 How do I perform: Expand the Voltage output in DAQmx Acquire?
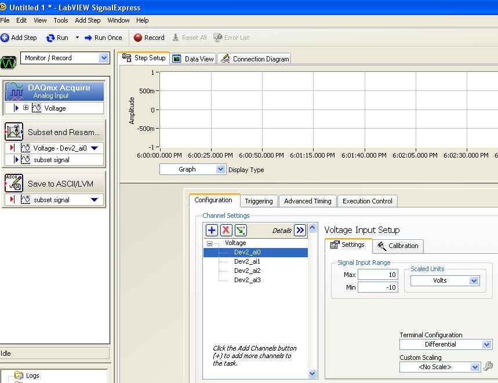[x=26, y=108]
